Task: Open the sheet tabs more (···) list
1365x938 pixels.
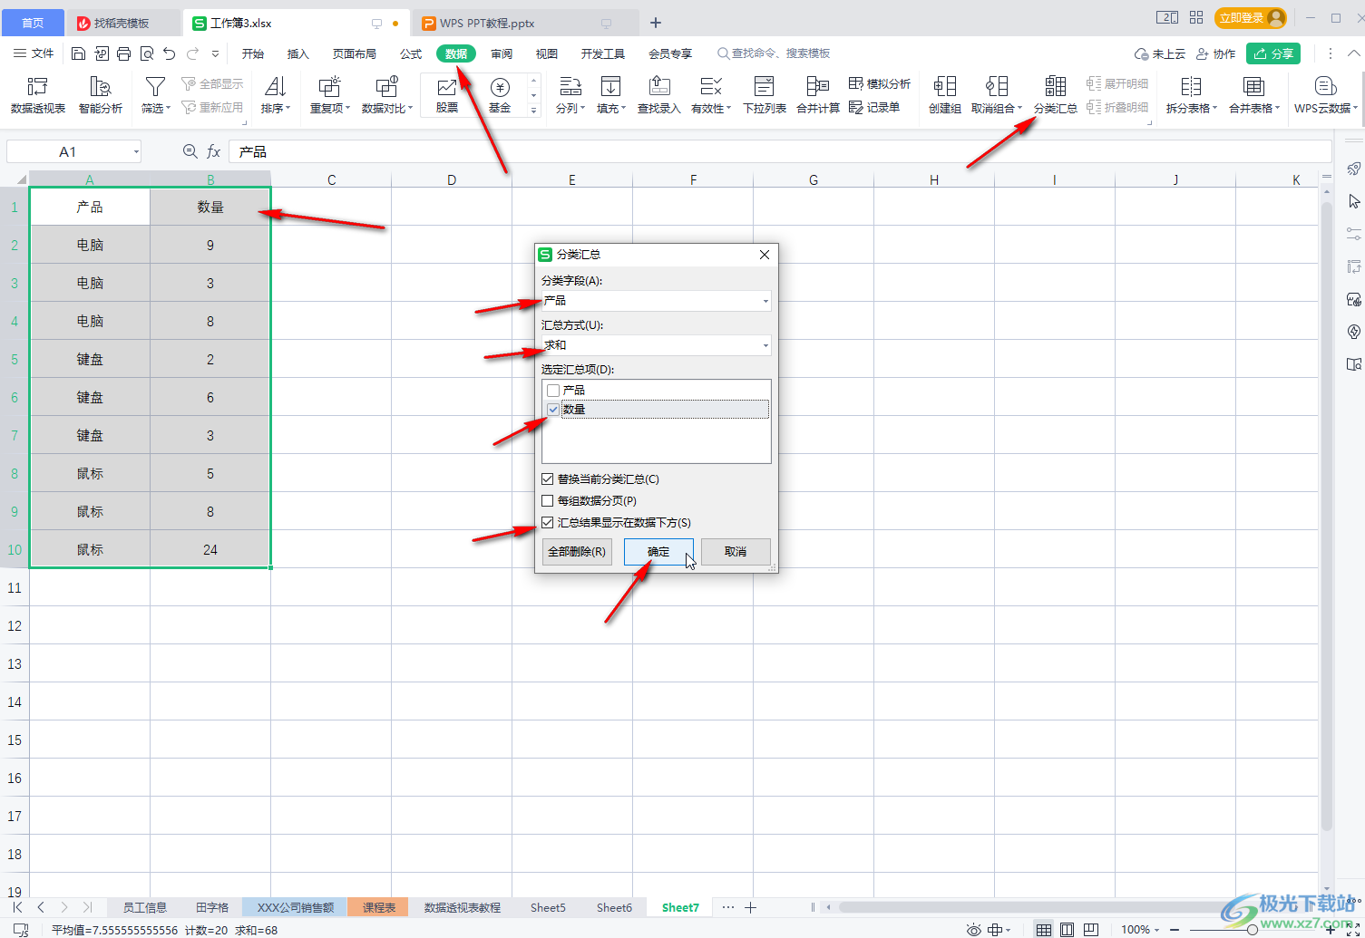Action: [x=727, y=907]
